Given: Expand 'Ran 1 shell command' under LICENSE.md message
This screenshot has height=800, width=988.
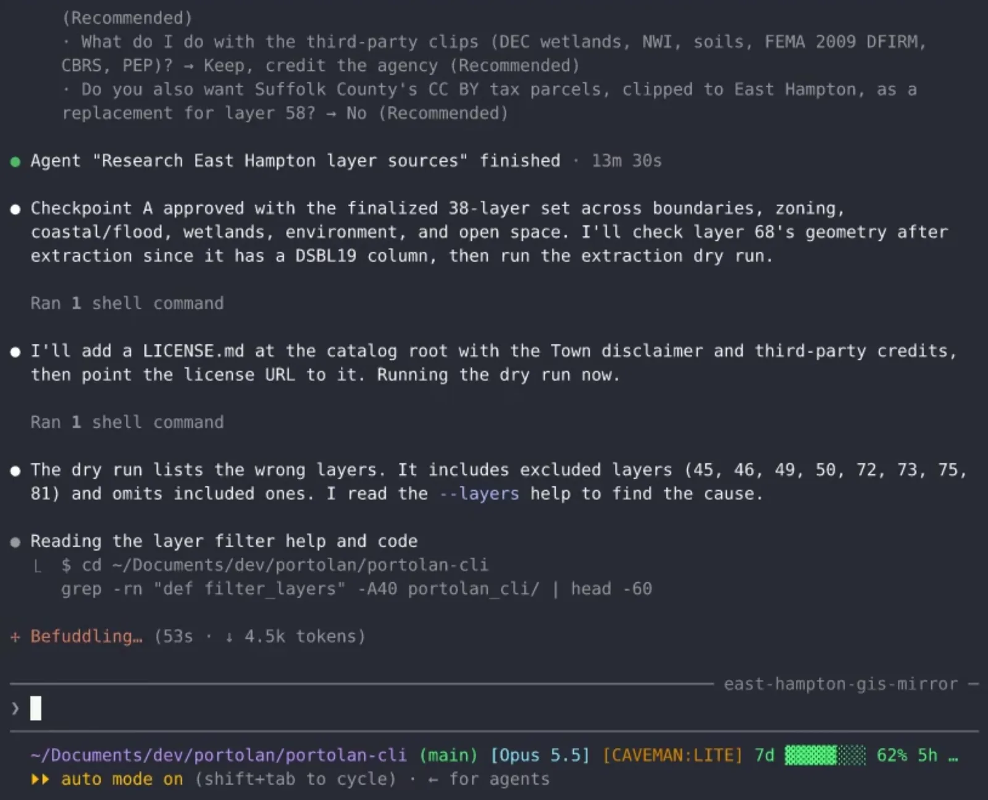Looking at the screenshot, I should pyautogui.click(x=127, y=422).
